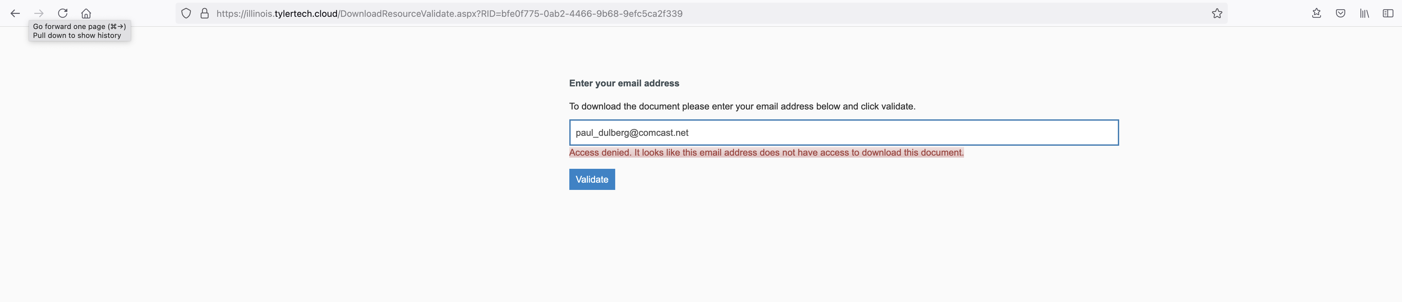Toggle the browser sidebar
Viewport: 1402px width, 302px height.
coord(1388,14)
